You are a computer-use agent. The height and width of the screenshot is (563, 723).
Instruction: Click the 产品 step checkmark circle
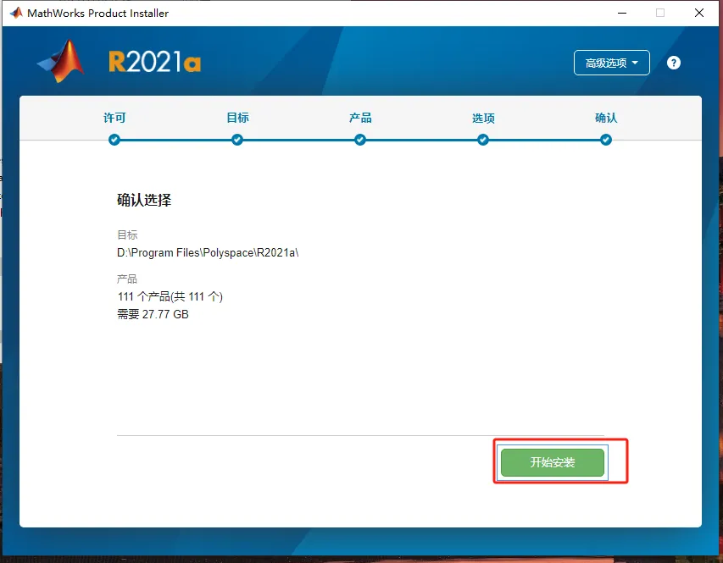360,140
